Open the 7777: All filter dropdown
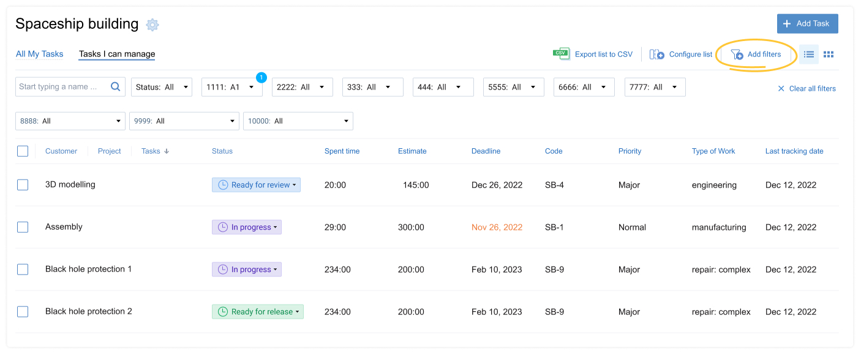This screenshot has width=861, height=356. click(x=655, y=87)
